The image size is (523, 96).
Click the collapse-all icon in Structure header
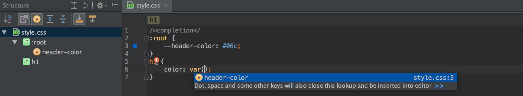click(85, 5)
